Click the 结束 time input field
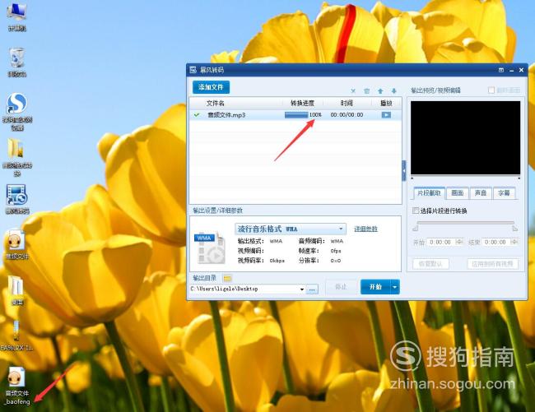This screenshot has width=535, height=412. pos(496,242)
